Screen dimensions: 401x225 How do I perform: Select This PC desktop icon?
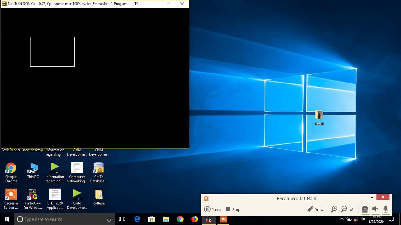[33, 171]
